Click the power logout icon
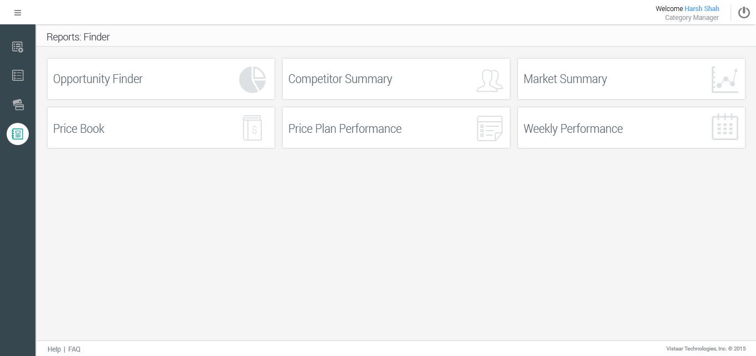The image size is (756, 356). coord(744,12)
